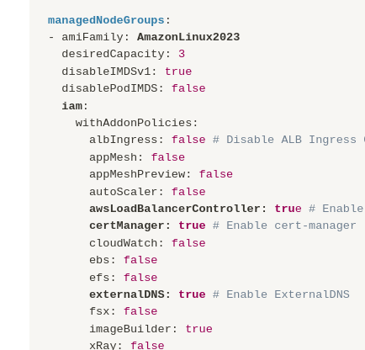This screenshot has width=365, height=350.
Task: Click the desiredCapacity value 3
Action: (x=182, y=54)
